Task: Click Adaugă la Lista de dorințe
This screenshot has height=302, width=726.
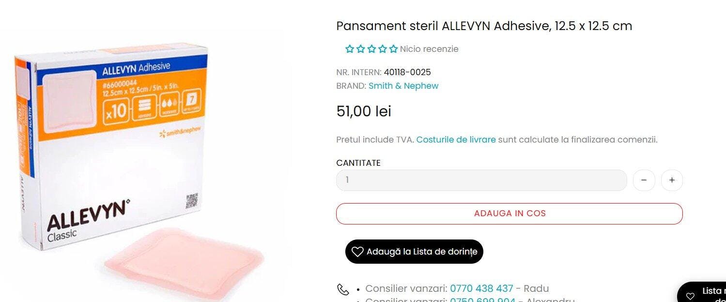Action: [414, 252]
